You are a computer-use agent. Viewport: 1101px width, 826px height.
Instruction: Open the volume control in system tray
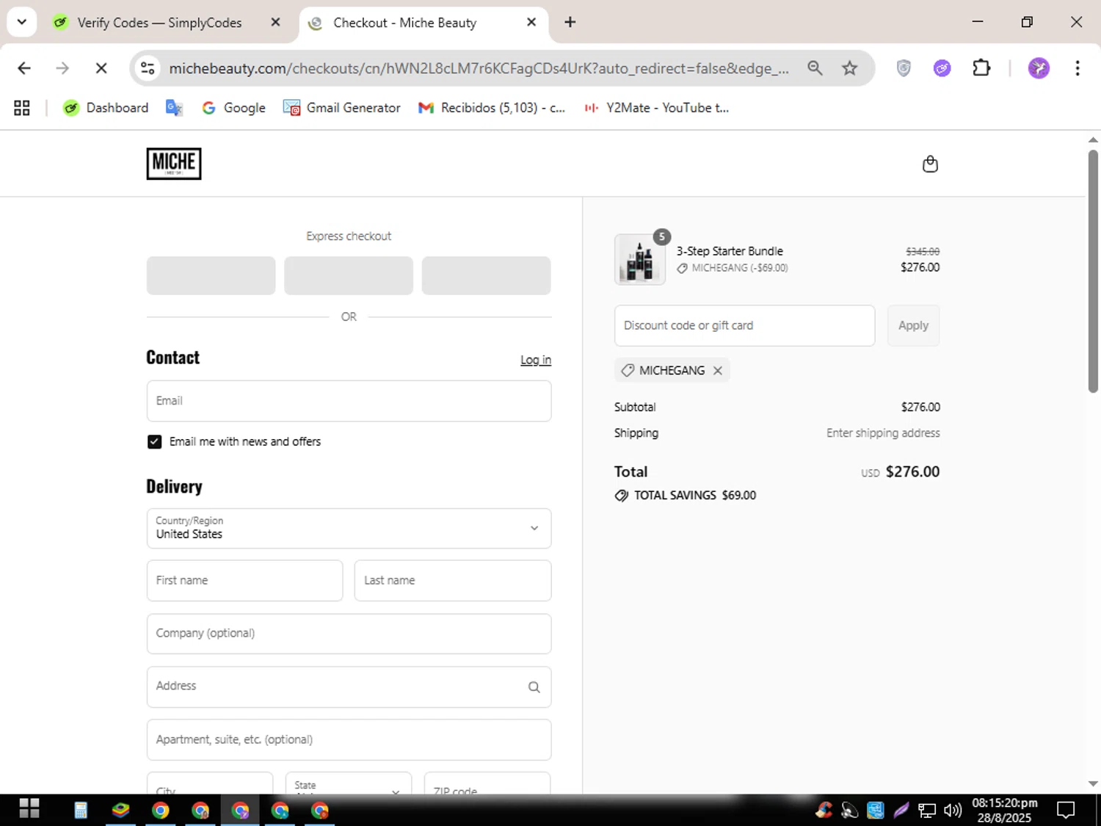point(953,811)
